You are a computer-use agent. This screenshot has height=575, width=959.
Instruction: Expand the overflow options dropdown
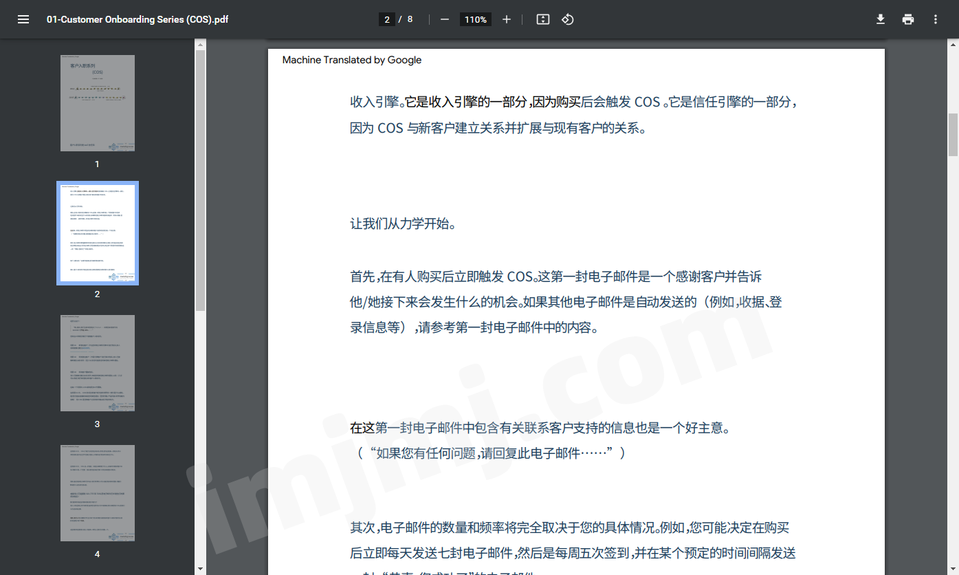935,19
